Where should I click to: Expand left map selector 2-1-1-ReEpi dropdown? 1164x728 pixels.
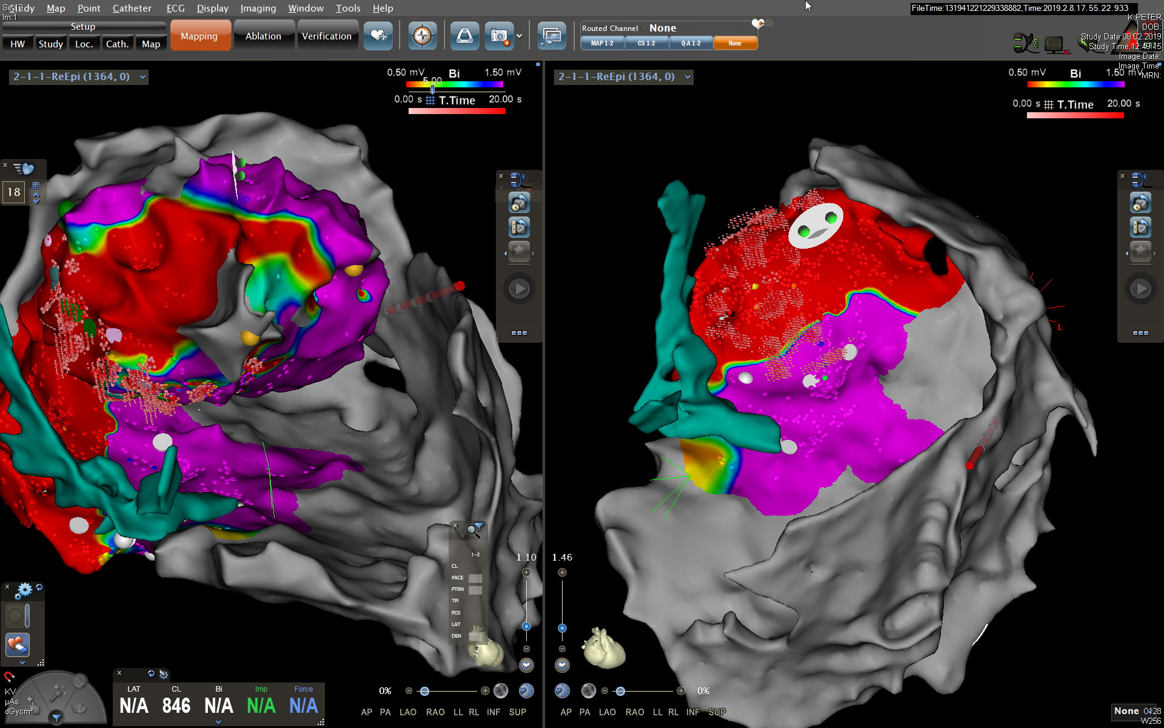point(142,77)
